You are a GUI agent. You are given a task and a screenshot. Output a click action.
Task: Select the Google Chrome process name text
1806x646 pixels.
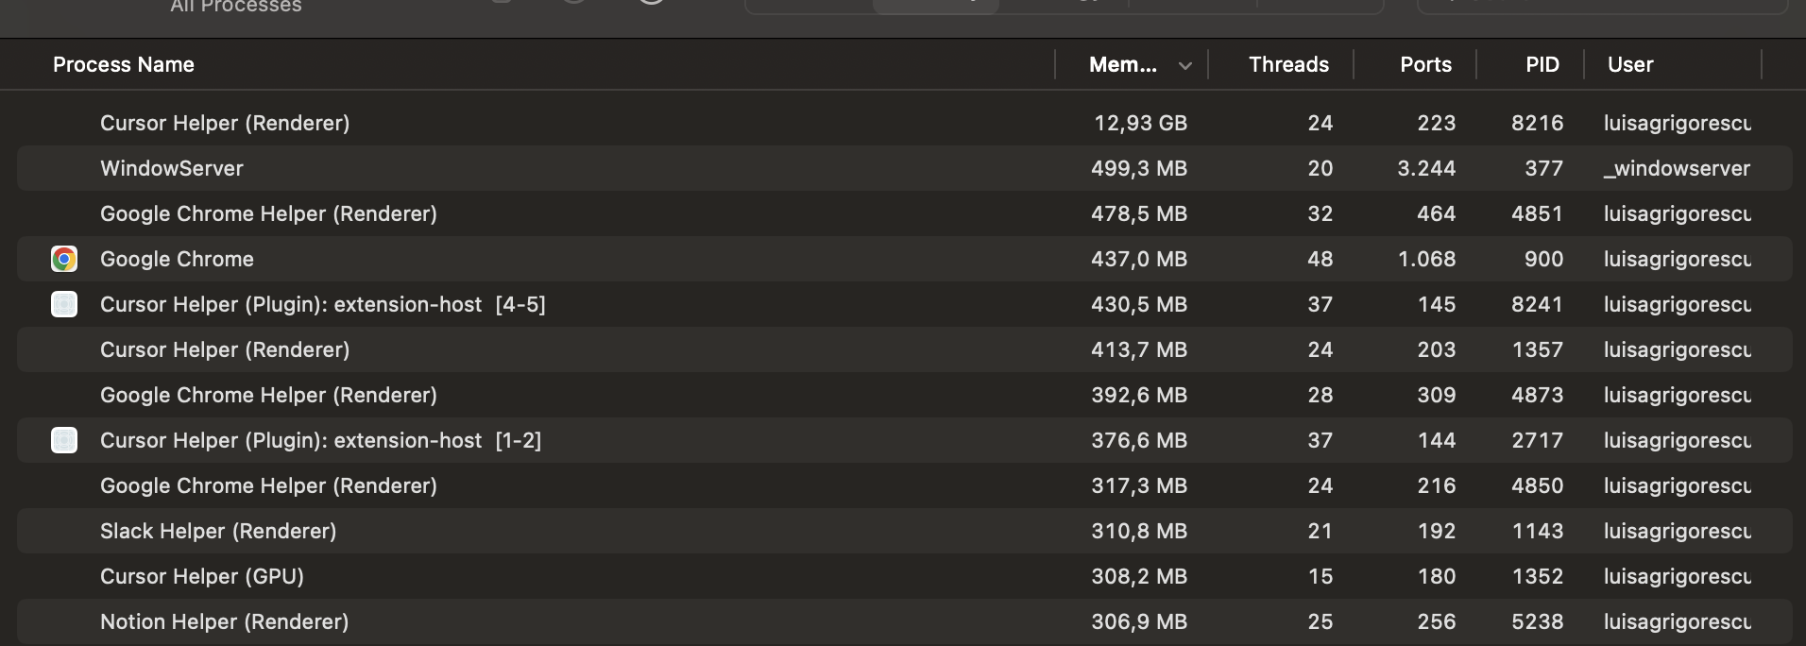click(x=177, y=259)
